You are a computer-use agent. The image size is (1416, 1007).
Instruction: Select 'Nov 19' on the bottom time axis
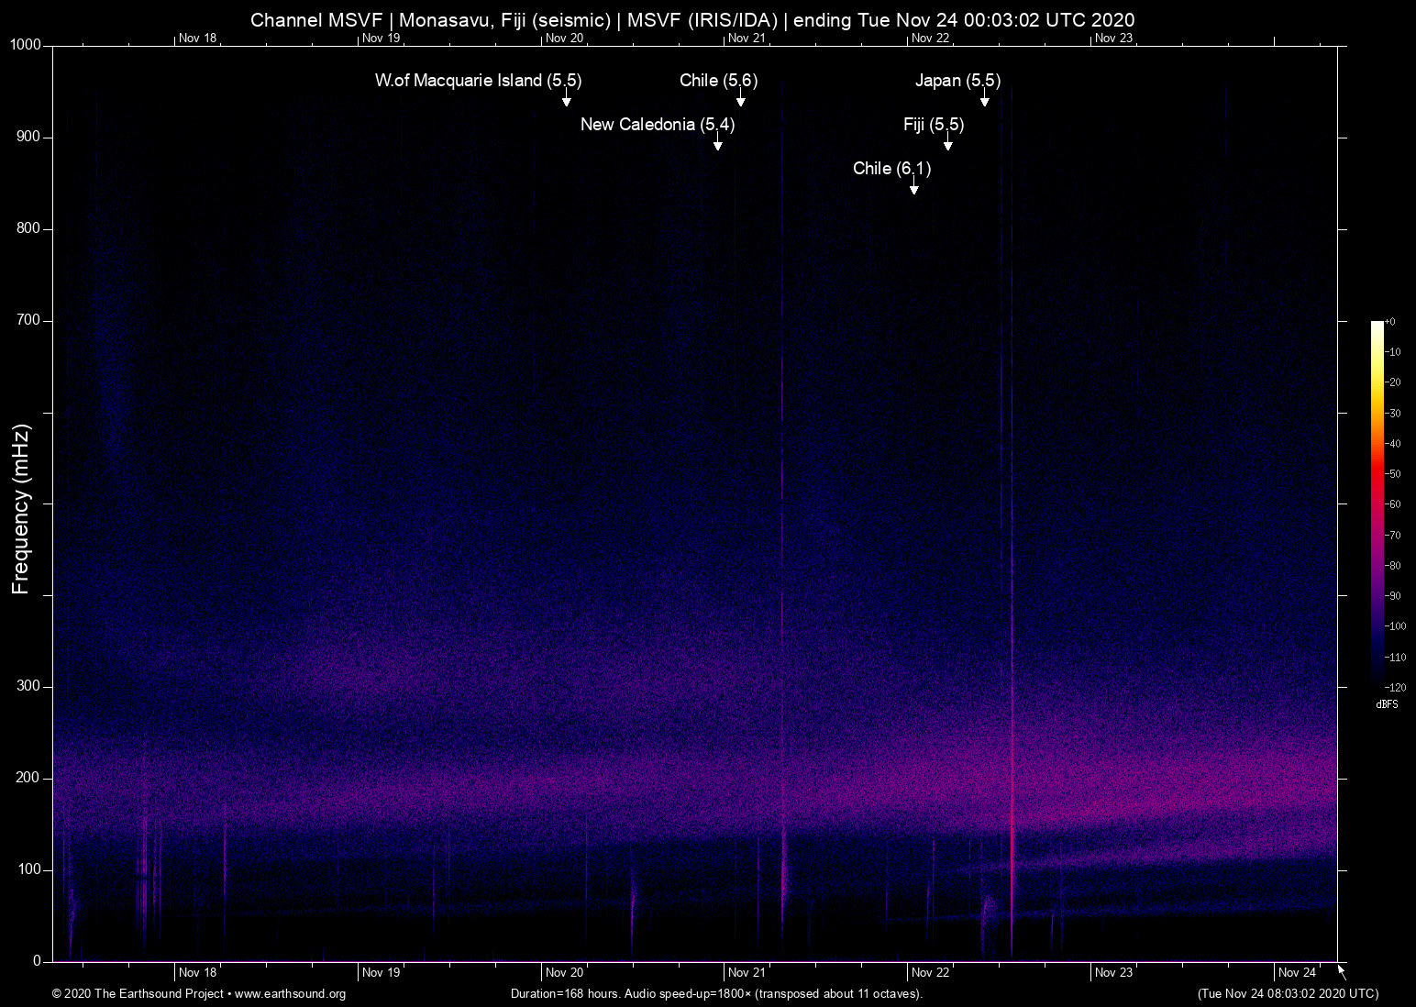pyautogui.click(x=382, y=972)
